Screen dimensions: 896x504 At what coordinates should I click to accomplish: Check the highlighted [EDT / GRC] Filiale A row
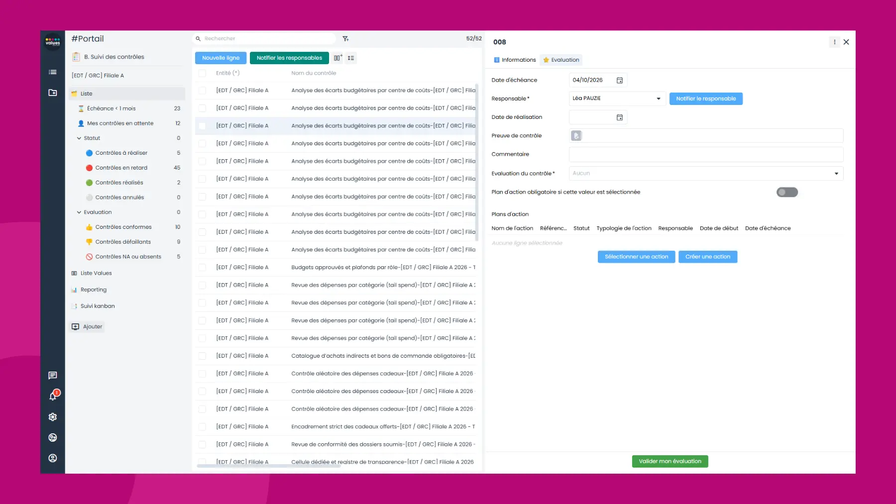point(202,126)
